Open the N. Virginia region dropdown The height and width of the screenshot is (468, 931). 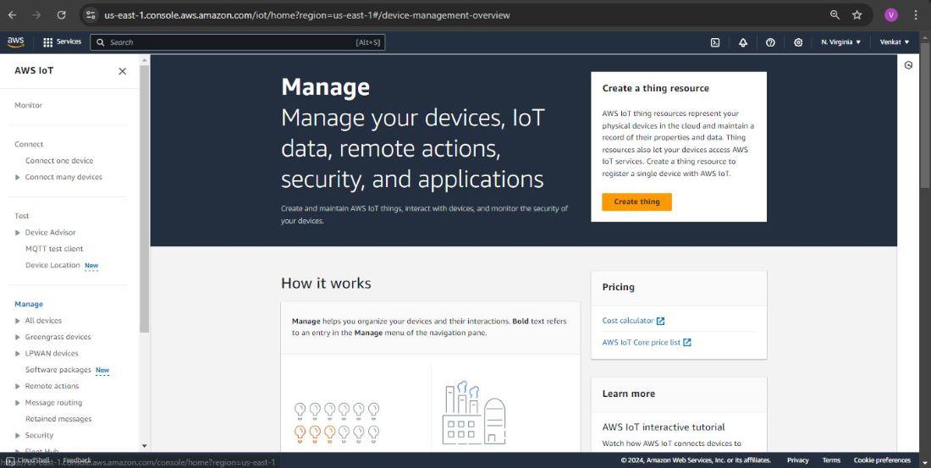(840, 42)
